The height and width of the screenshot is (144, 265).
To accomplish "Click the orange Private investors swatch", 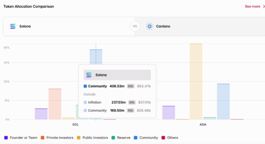I will (x=43, y=138).
